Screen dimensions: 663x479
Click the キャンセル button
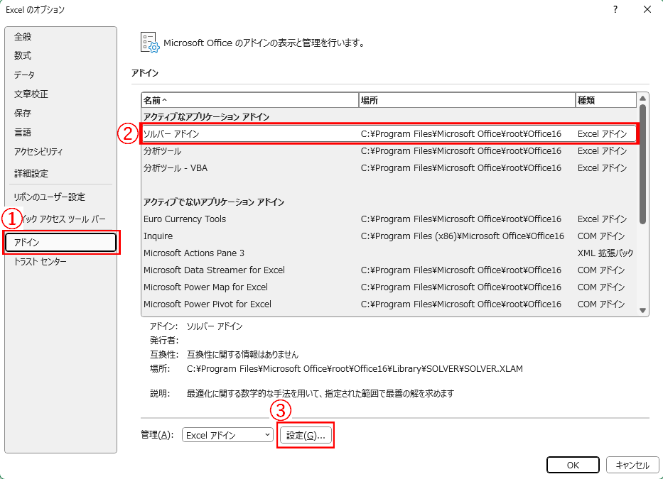coord(632,465)
